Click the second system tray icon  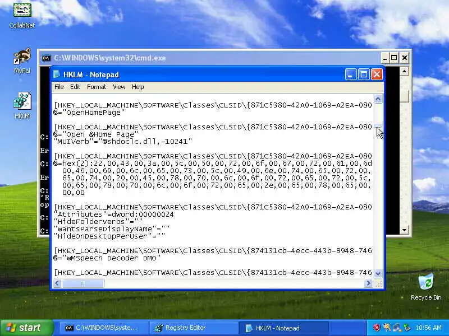pos(387,328)
